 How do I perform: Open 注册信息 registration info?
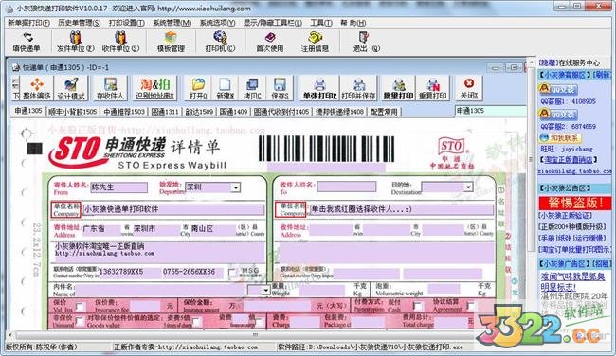point(315,42)
